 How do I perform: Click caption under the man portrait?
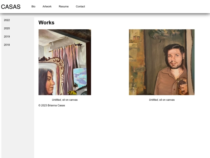162,100
